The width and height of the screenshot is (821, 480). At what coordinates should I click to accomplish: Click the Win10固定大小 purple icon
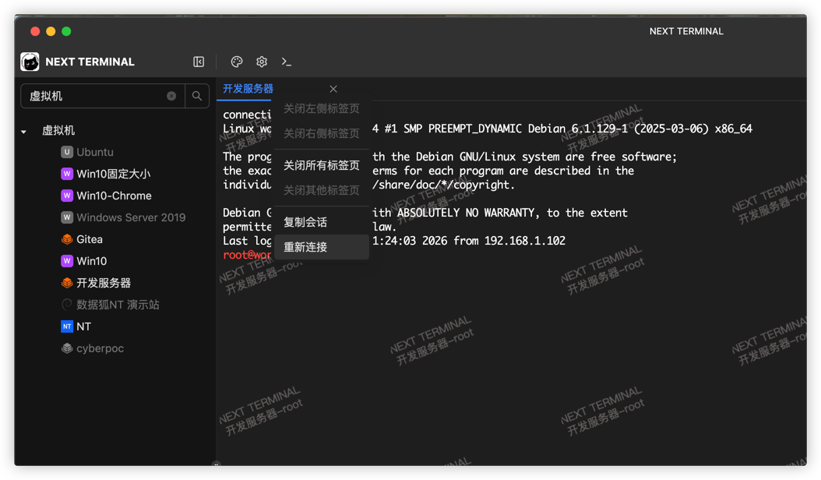(66, 174)
